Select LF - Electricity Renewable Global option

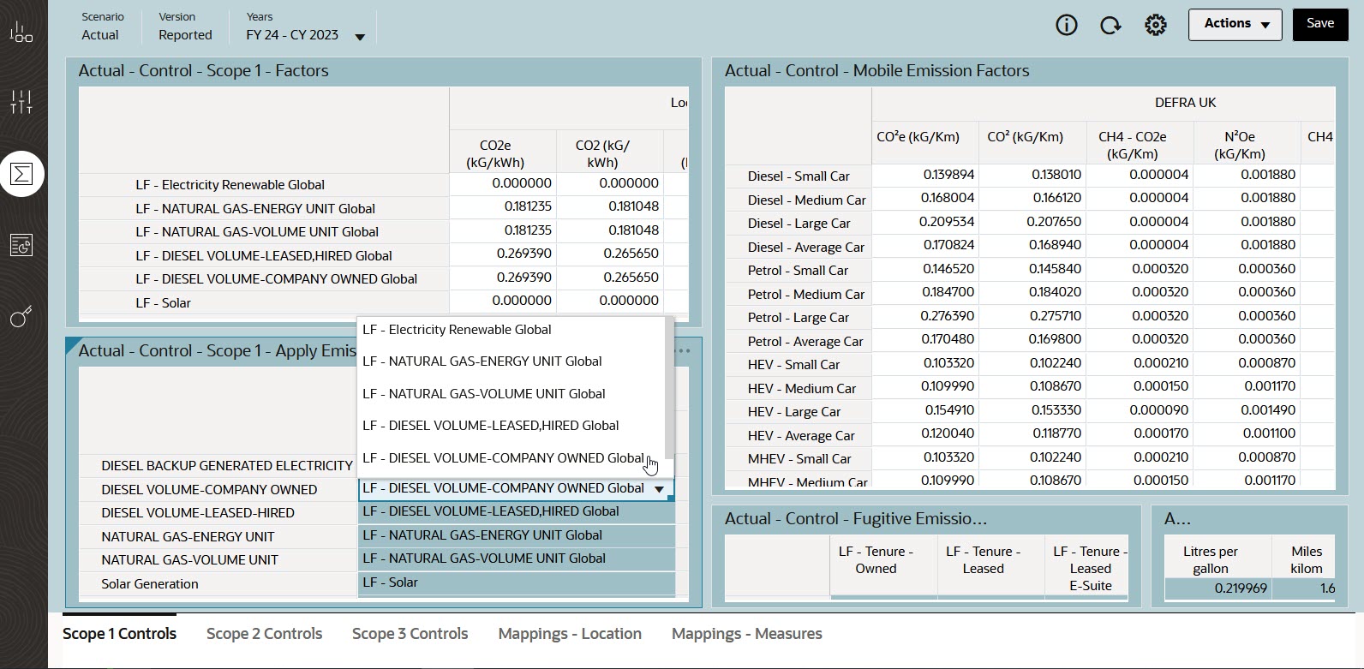click(x=457, y=330)
